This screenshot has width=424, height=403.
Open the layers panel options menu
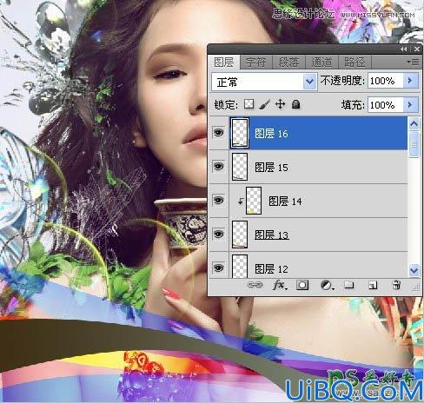click(414, 62)
